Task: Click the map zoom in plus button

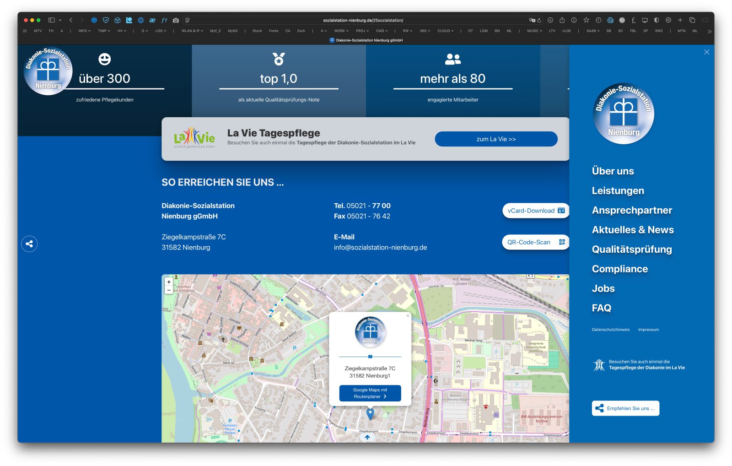Action: (169, 282)
